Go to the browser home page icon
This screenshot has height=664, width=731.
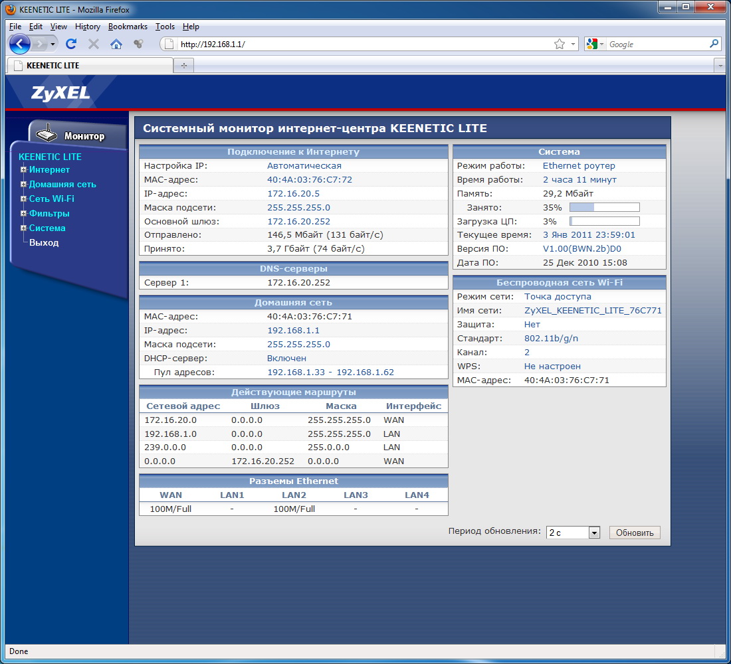click(x=116, y=44)
